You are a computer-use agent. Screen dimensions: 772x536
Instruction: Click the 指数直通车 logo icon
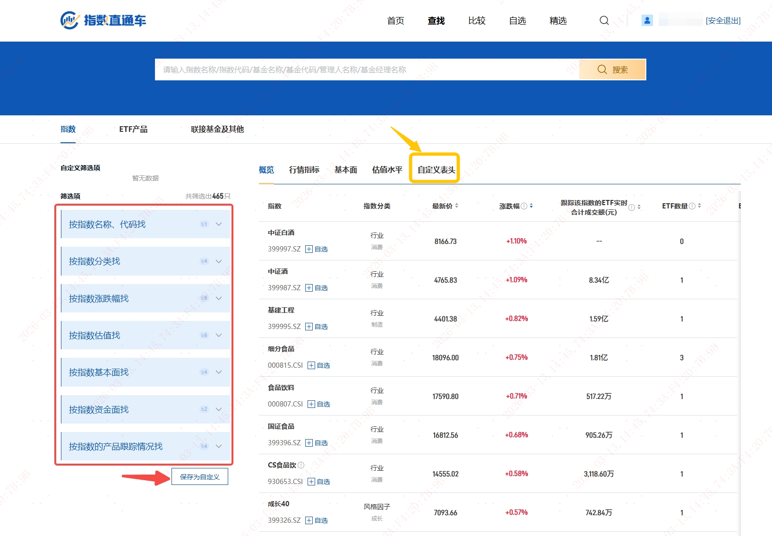[69, 20]
